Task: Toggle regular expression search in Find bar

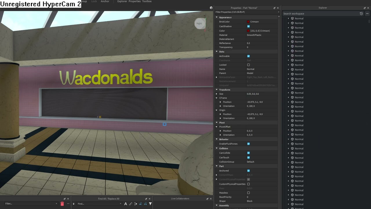Action: point(135,204)
